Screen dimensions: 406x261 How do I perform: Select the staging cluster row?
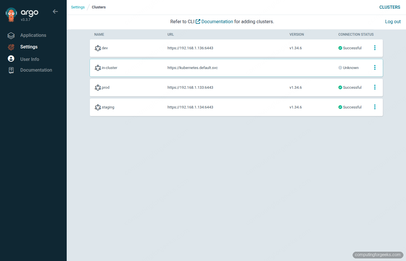click(203, 107)
